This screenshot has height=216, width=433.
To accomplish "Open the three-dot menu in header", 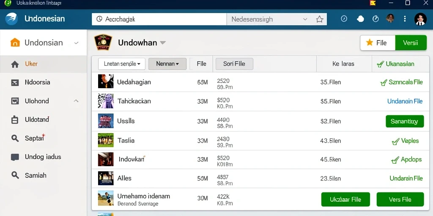I will [405, 19].
